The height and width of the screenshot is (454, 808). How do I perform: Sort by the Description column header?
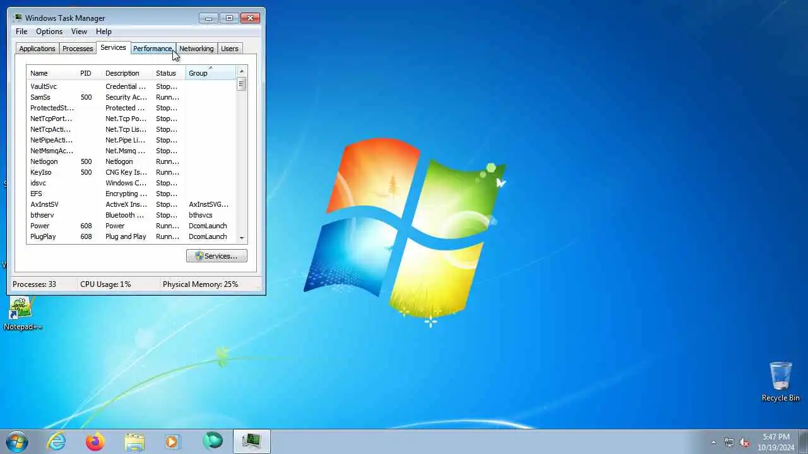[127, 73]
